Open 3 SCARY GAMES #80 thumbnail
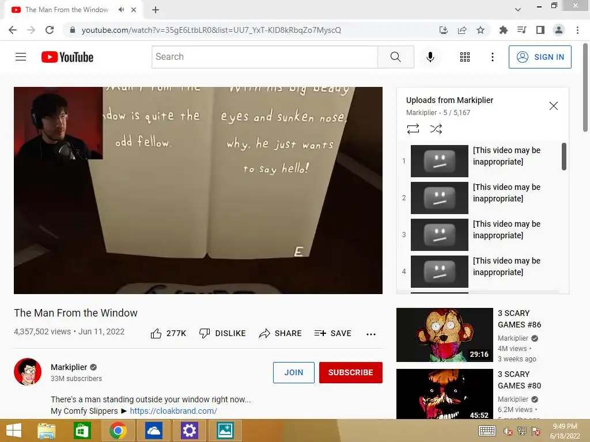Screen dimensions: 590x442 click(x=444, y=394)
